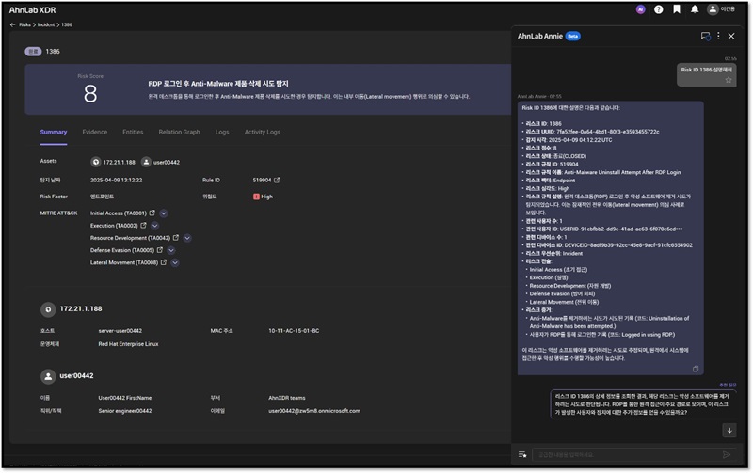This screenshot has width=753, height=473.
Task: Open Lateral Movement (TA0008) external link
Action: tap(164, 262)
